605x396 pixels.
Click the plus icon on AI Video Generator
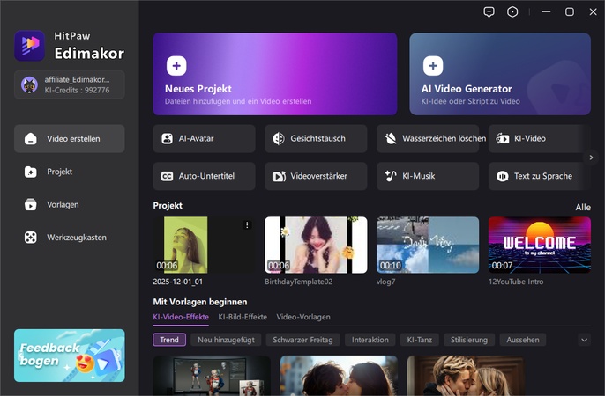coord(433,66)
